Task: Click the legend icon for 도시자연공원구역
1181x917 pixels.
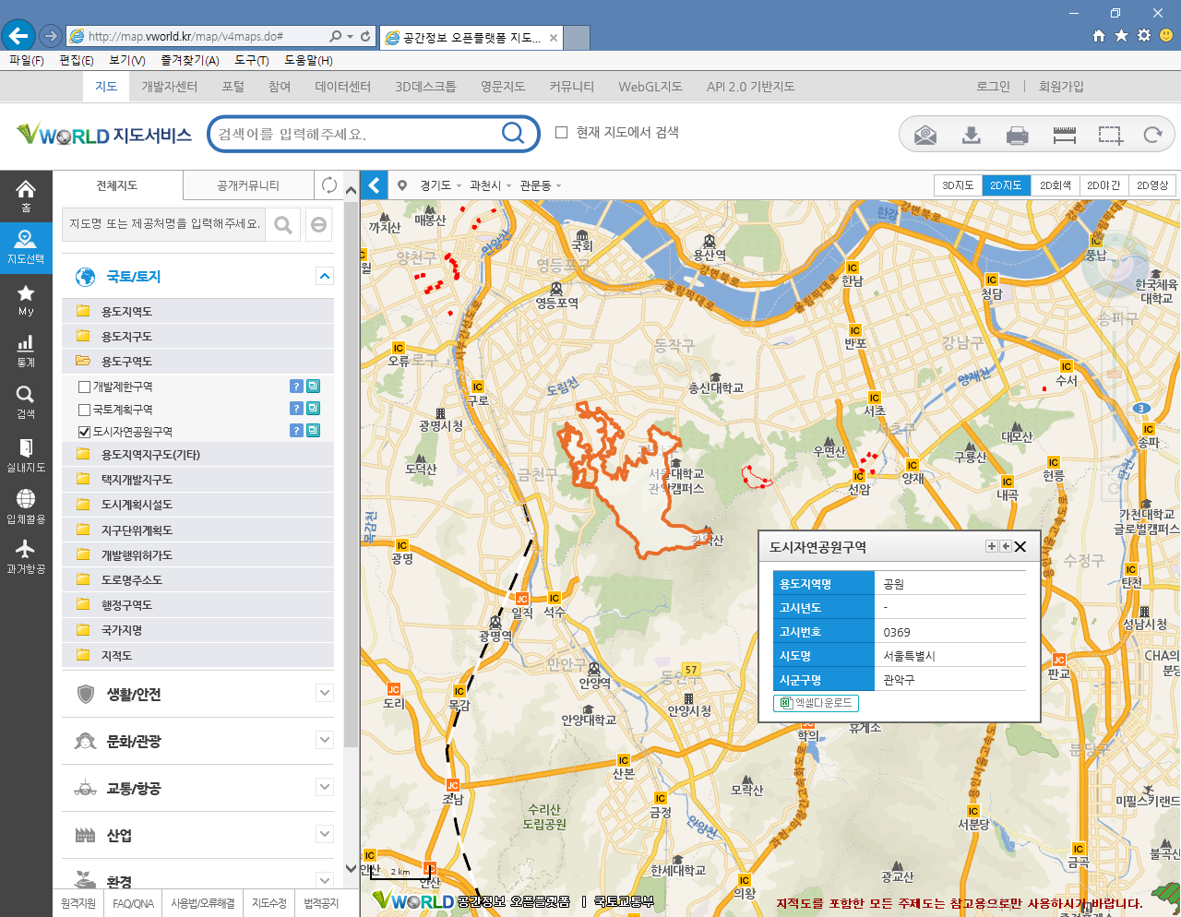Action: (x=314, y=431)
